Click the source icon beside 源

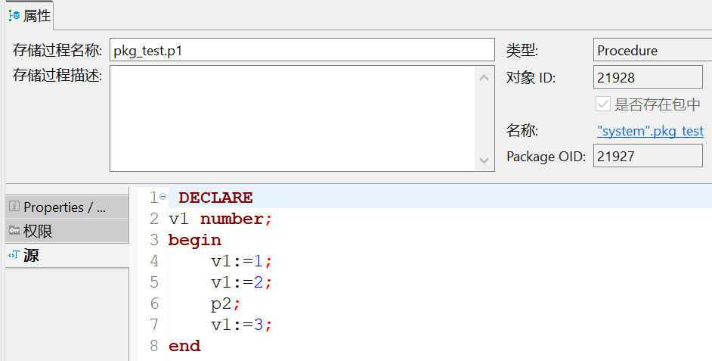click(x=14, y=256)
